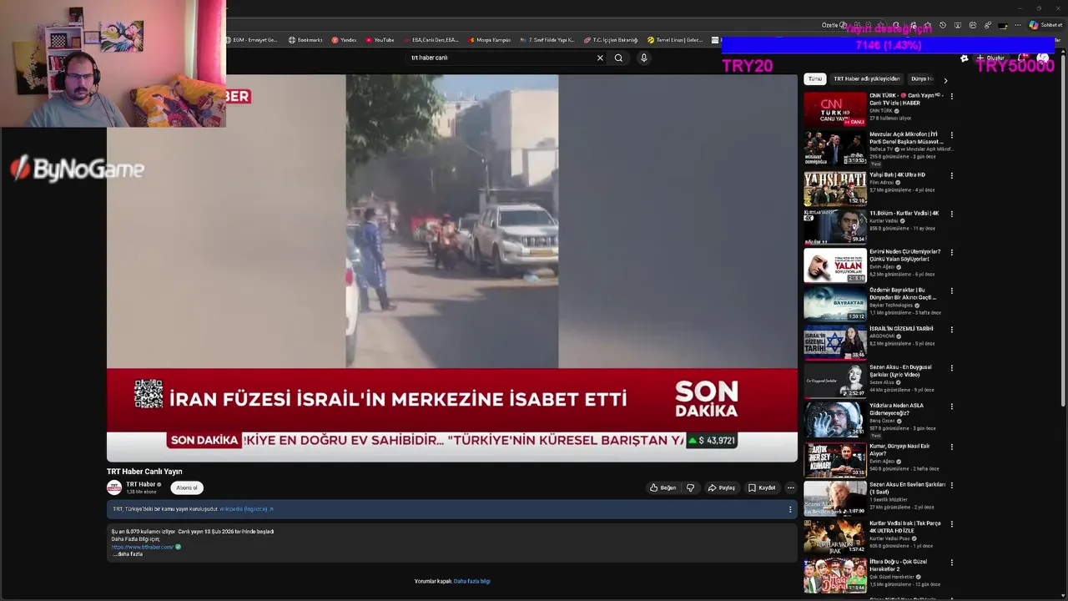Click the Oluştur create button
Viewport: 1068px width, 601px height.
[991, 58]
